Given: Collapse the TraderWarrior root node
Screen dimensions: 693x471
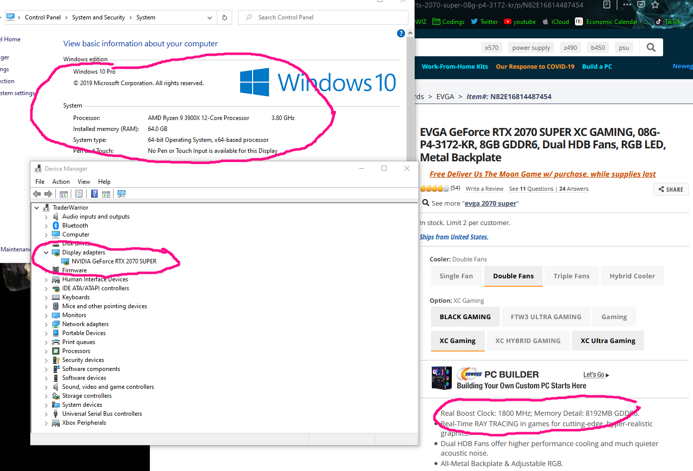Looking at the screenshot, I should 37,208.
